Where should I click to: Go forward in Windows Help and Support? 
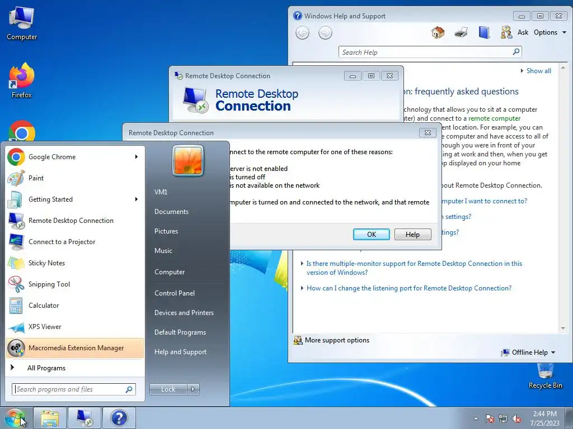point(325,33)
